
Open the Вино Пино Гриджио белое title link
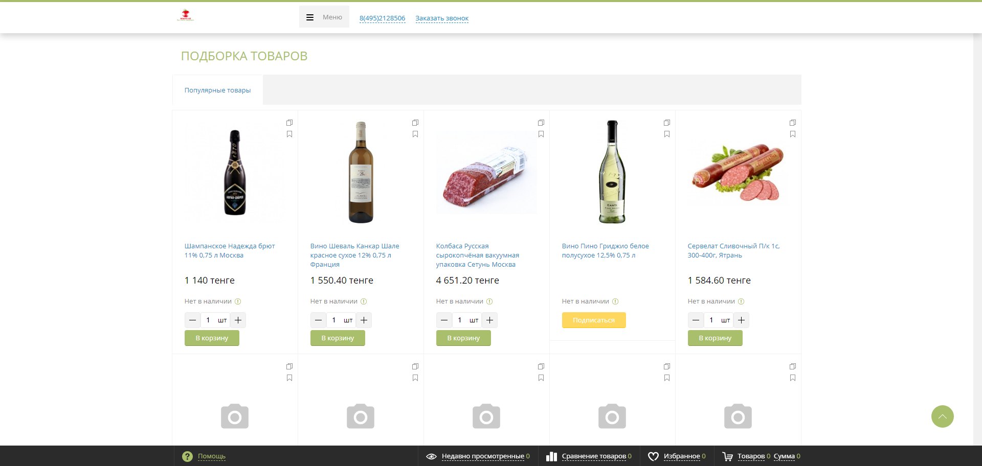[x=605, y=251]
